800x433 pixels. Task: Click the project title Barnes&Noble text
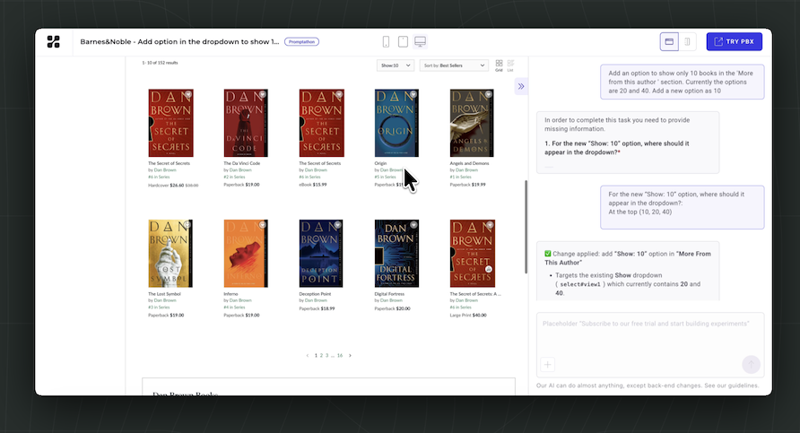[179, 42]
